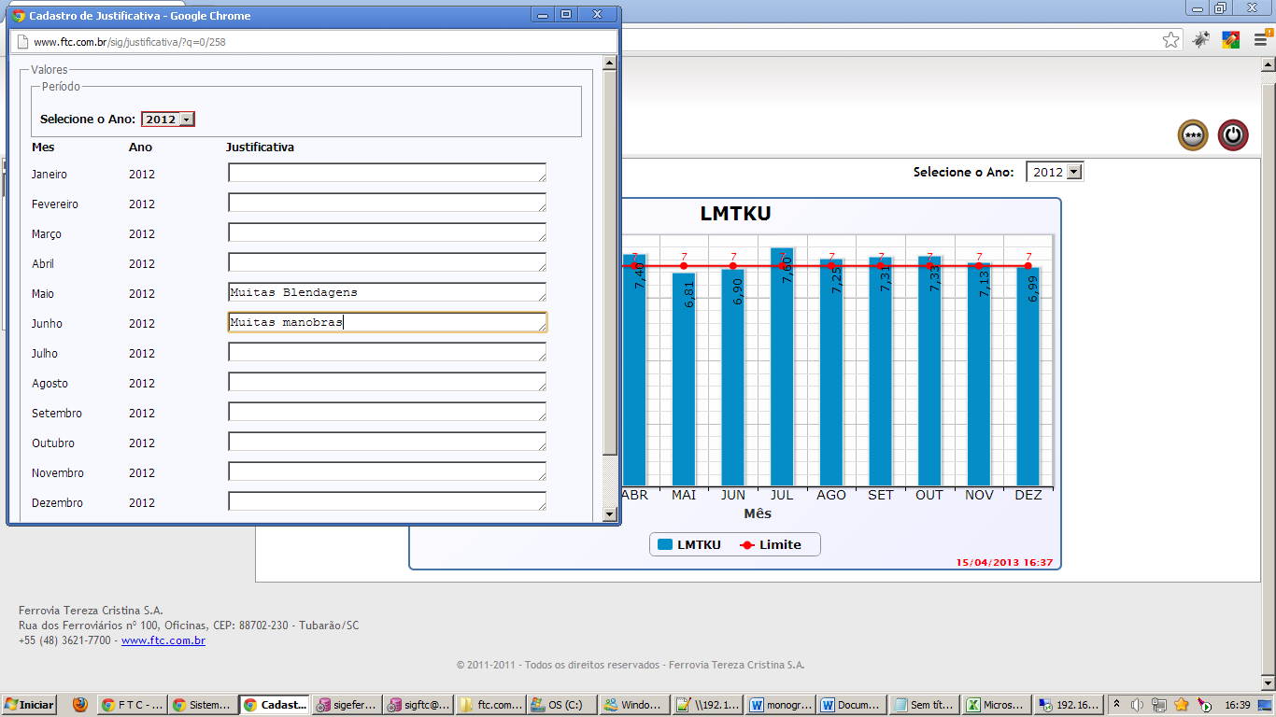Click the popup address bar URL
The image size is (1276, 717).
pyautogui.click(x=130, y=42)
